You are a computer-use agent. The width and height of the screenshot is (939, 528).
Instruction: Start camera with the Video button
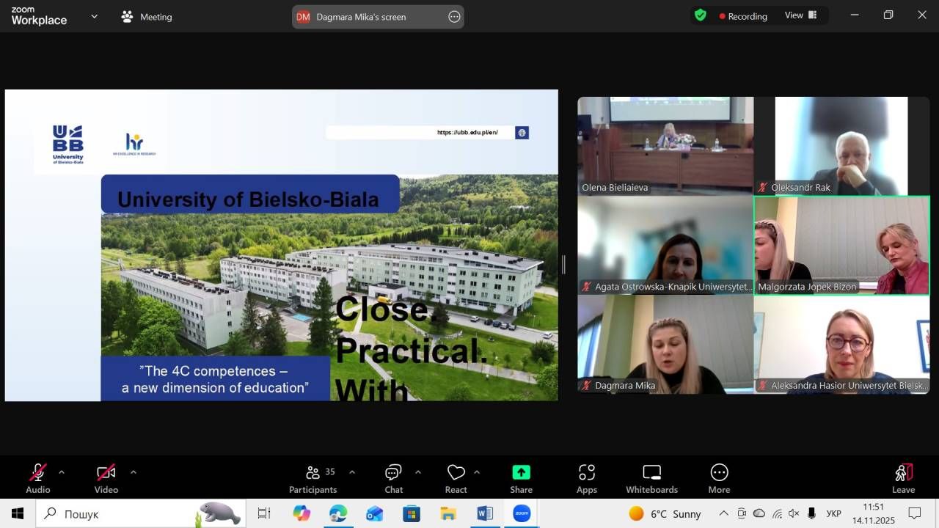(x=106, y=478)
